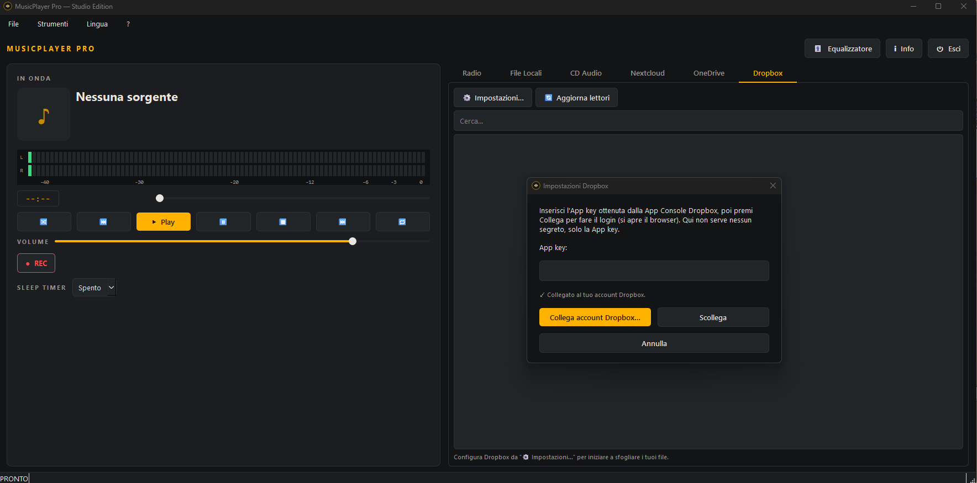This screenshot has width=977, height=483.
Task: Click the MusicPlayer Pro title bar app icon
Action: tap(8, 6)
